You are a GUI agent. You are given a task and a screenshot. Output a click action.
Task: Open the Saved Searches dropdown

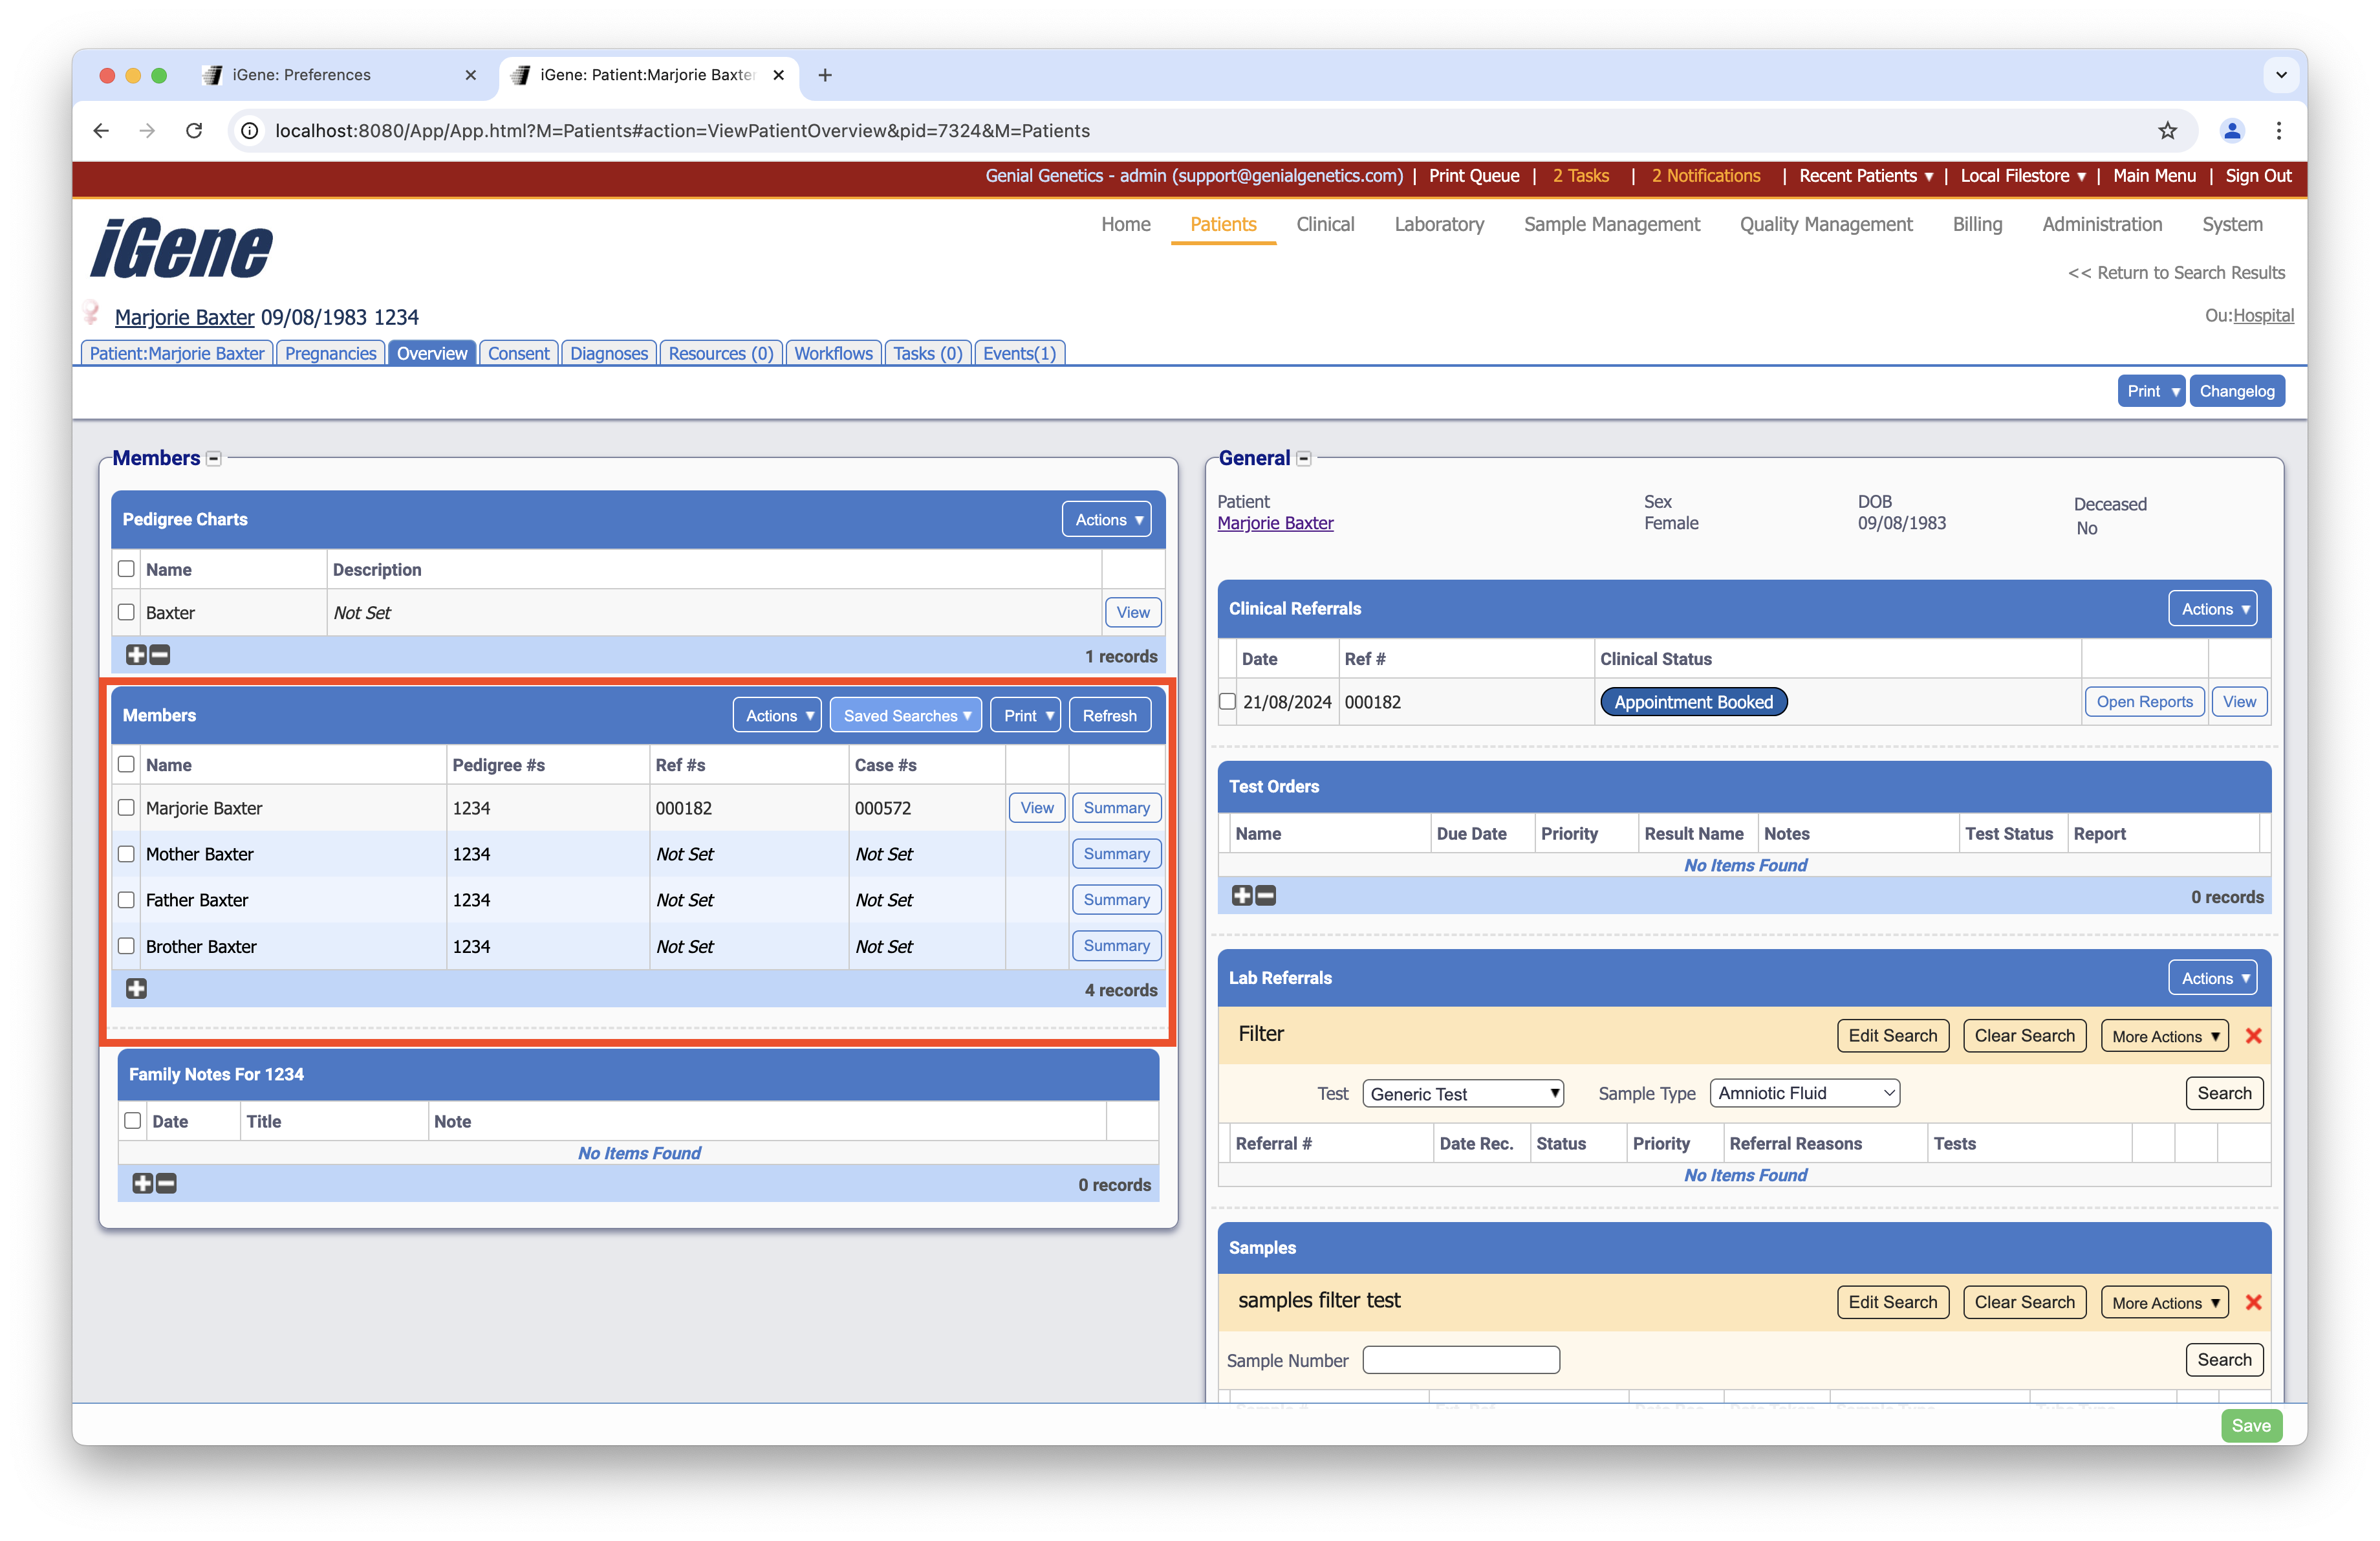(x=905, y=715)
